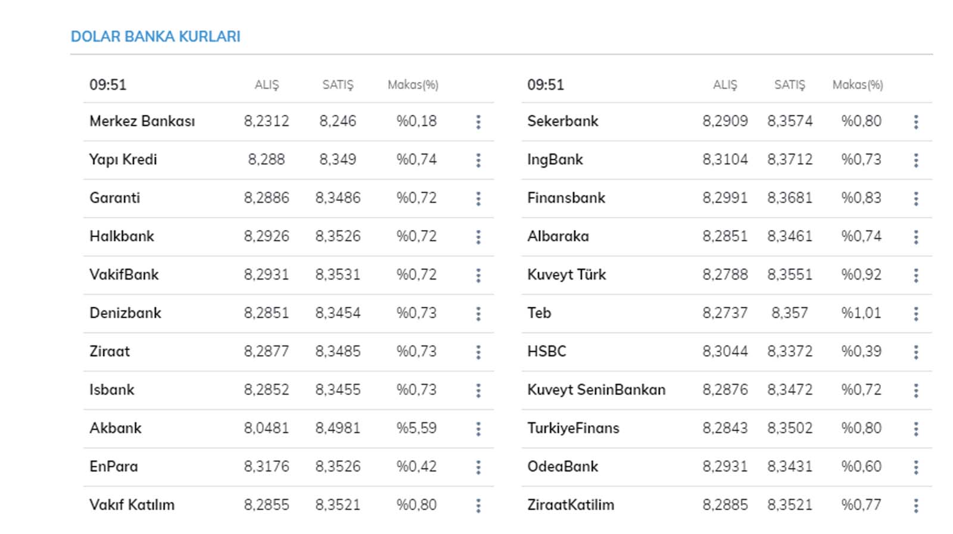Click the options dots beside HSBC row
The height and width of the screenshot is (534, 953).
[915, 352]
